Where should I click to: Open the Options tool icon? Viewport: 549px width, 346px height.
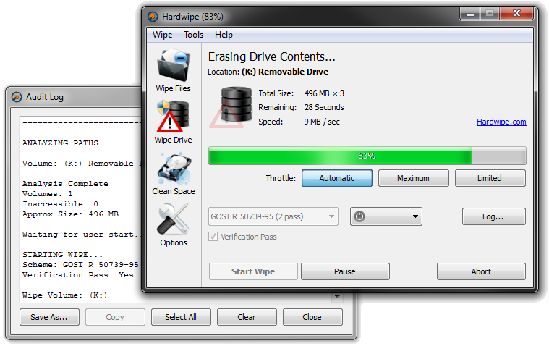(174, 225)
